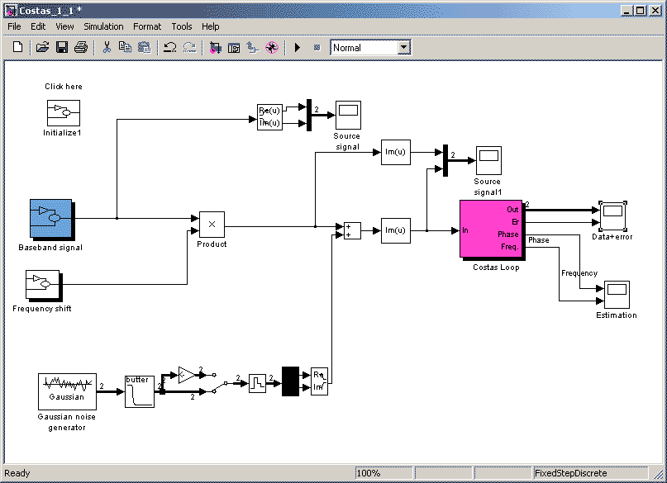The image size is (667, 483).
Task: Select the triangular Gain block
Action: (x=186, y=375)
